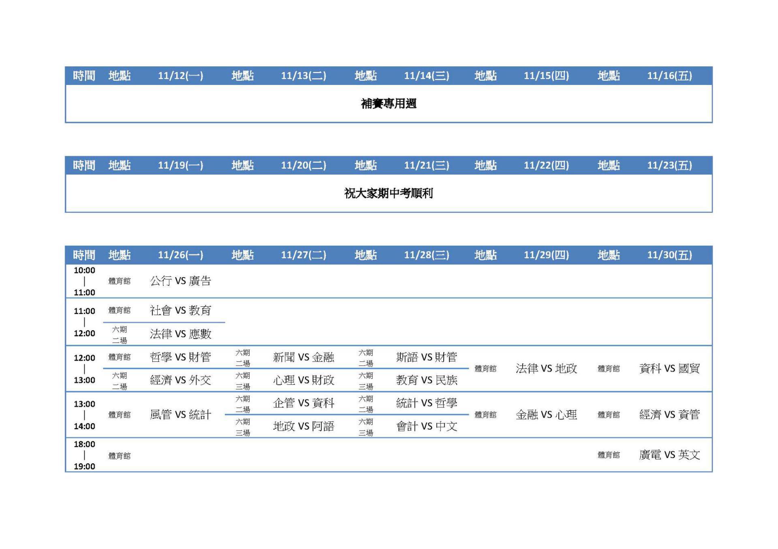This screenshot has width=778, height=549.
Task: Click the 新聞 VS 金融 match cell
Action: coord(303,357)
